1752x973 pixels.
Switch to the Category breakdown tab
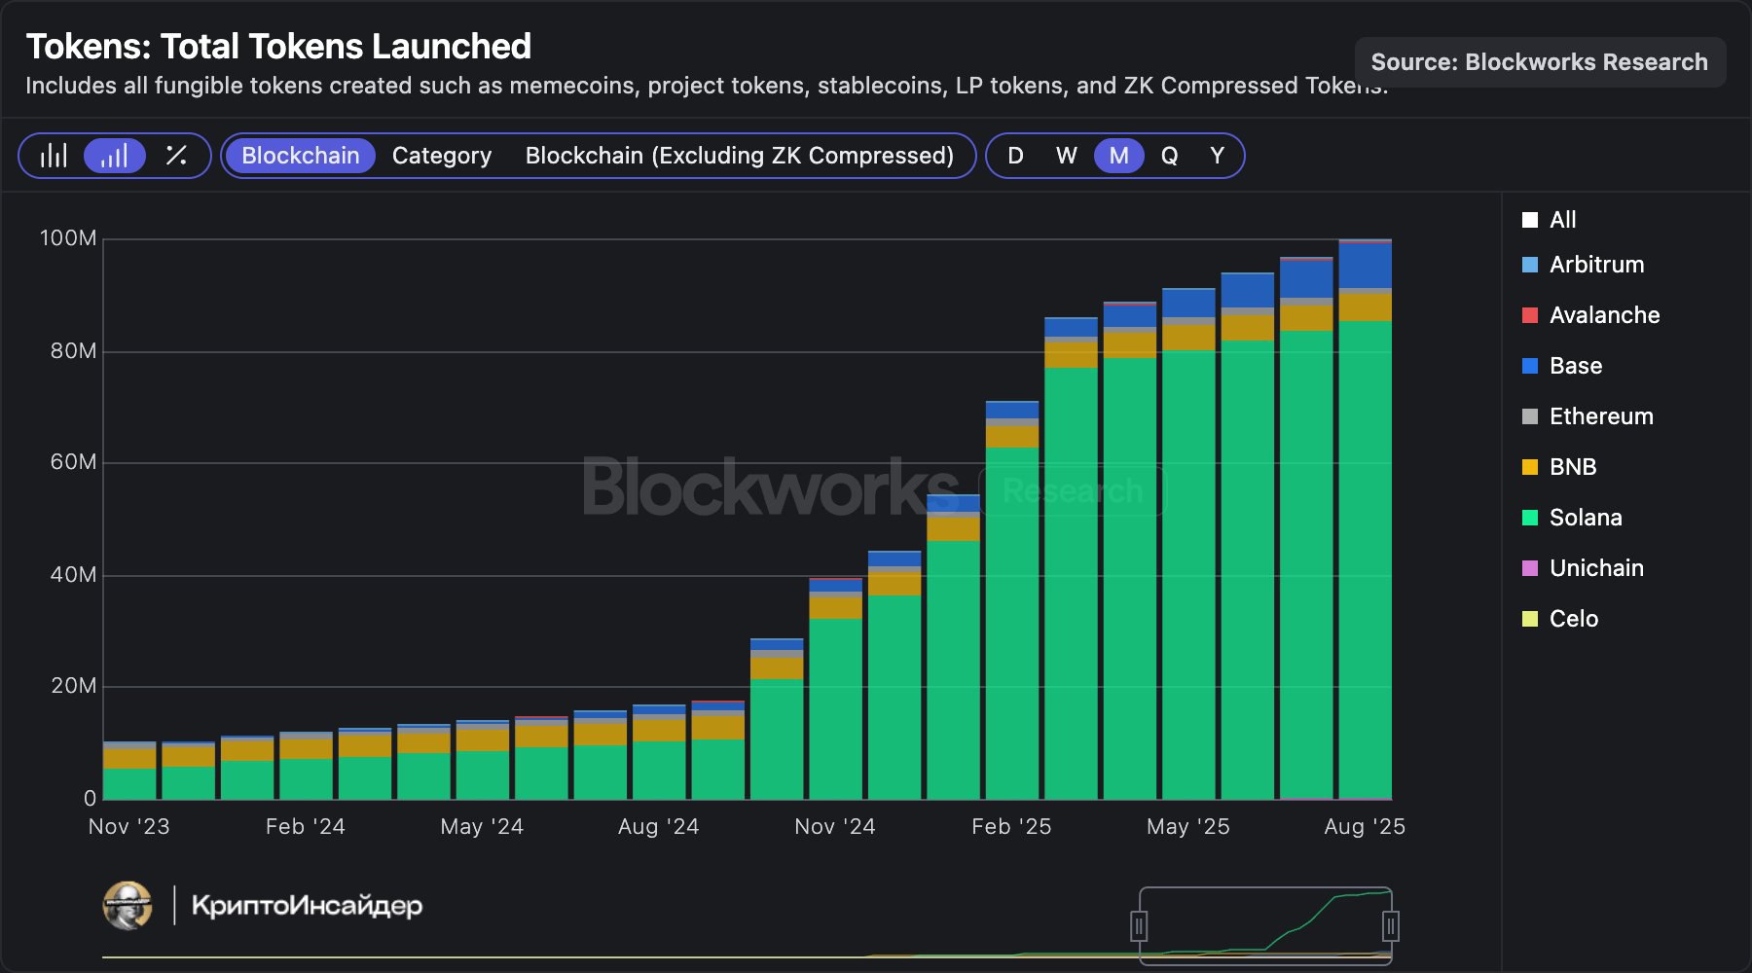tap(442, 156)
